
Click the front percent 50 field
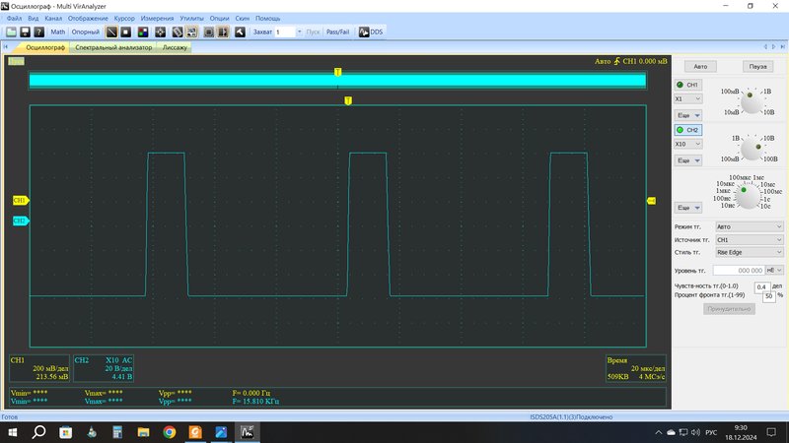(x=769, y=296)
